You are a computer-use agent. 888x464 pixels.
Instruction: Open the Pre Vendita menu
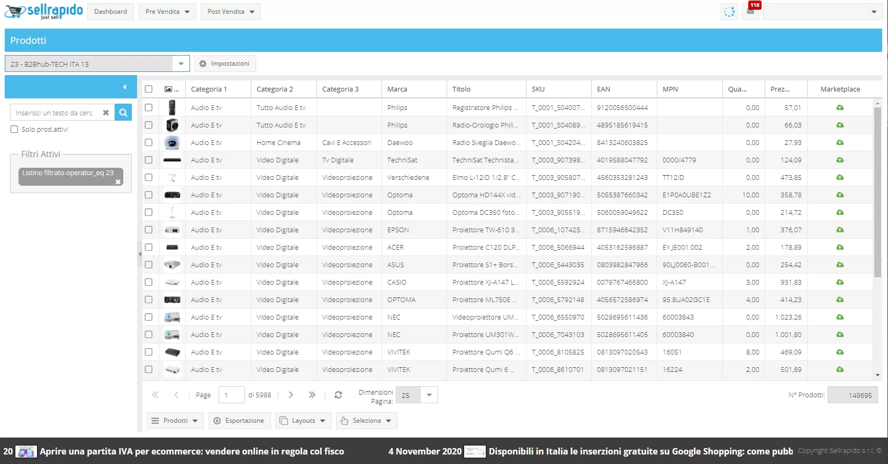tap(167, 12)
